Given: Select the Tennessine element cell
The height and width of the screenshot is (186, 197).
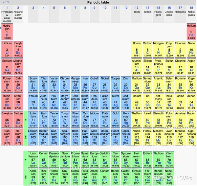Looking at the screenshot, I should 180,137.
